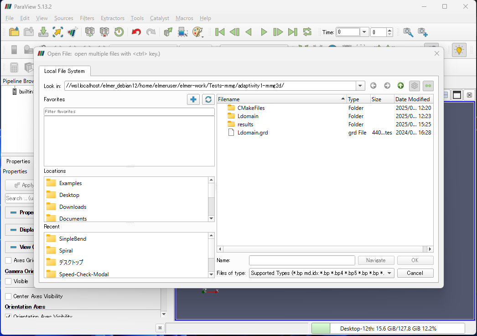Step to previous frame
Viewport: 477px width, 336px height.
click(x=234, y=32)
